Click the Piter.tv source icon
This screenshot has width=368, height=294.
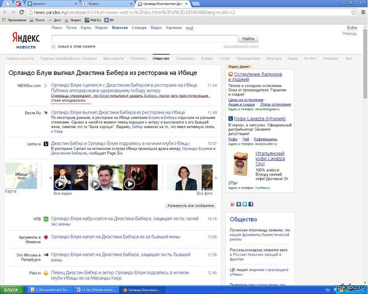tap(46, 273)
